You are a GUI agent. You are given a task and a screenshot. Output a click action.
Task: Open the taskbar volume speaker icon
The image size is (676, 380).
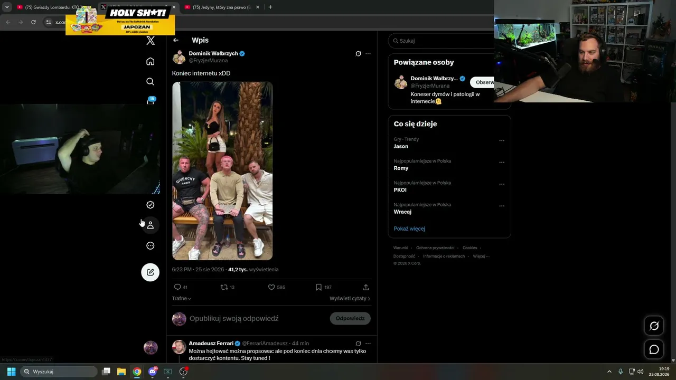click(x=641, y=372)
